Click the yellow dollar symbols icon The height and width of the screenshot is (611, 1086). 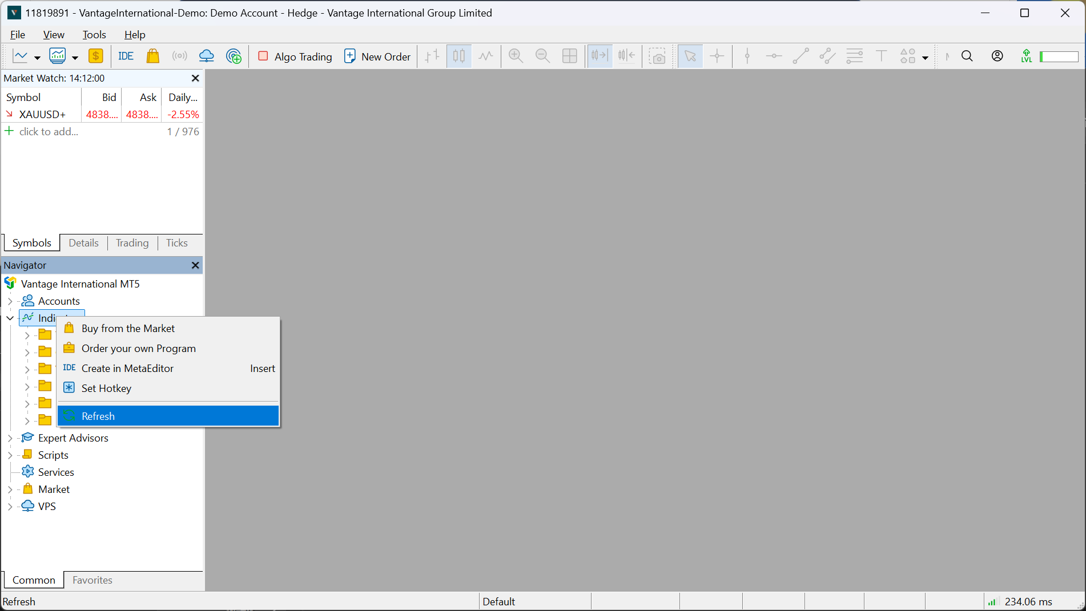tap(96, 56)
